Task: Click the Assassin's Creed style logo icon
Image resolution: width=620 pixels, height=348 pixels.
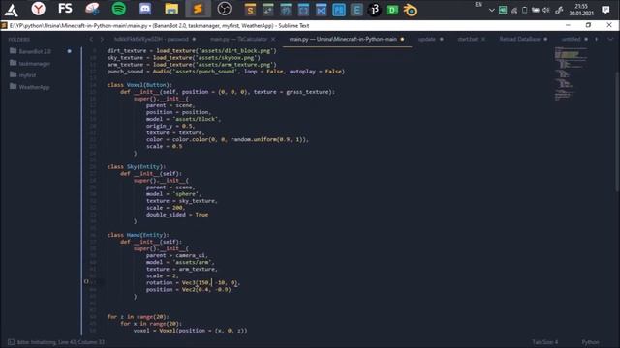Action: tap(12, 9)
